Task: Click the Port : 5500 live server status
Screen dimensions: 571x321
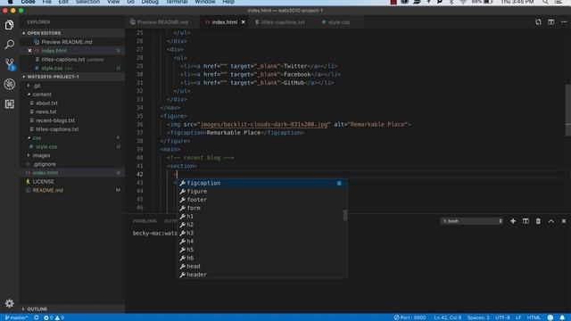Action: pos(410,317)
